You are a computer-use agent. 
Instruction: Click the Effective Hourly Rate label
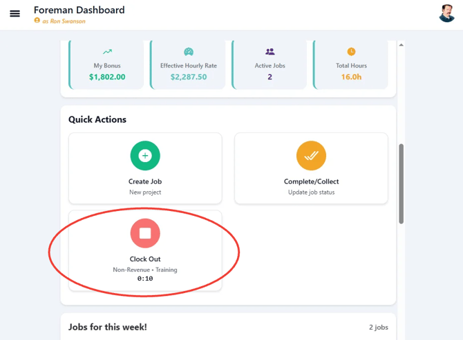(189, 66)
